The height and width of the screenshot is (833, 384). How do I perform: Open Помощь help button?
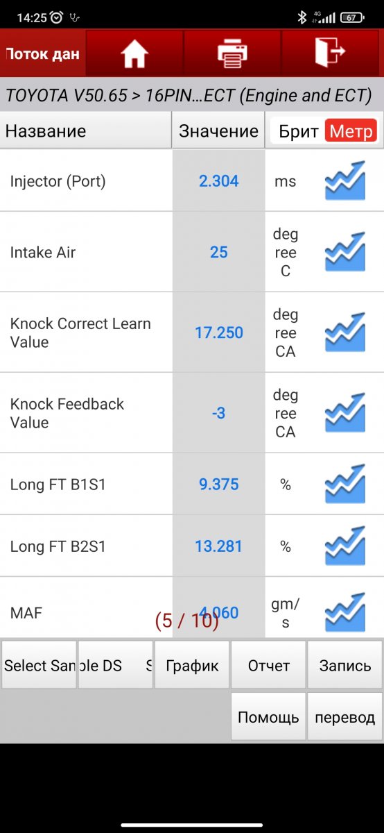coord(268,716)
